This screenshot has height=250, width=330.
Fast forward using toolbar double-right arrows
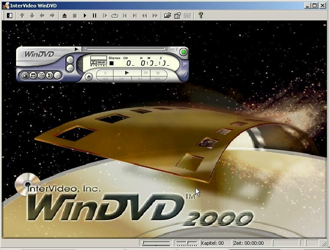pyautogui.click(x=155, y=16)
